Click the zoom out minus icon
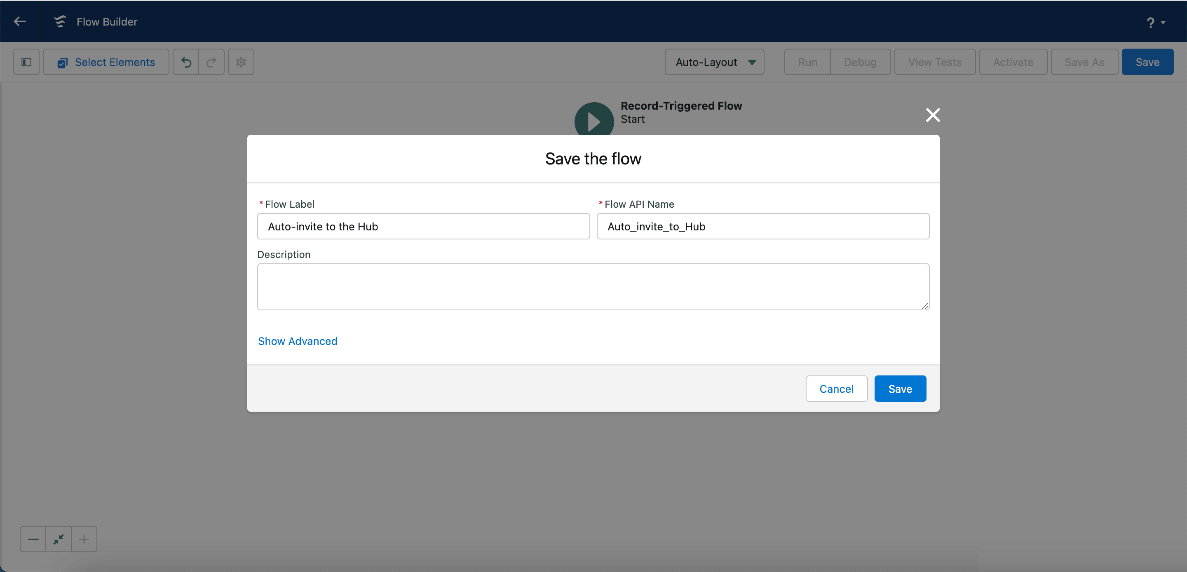 [33, 539]
